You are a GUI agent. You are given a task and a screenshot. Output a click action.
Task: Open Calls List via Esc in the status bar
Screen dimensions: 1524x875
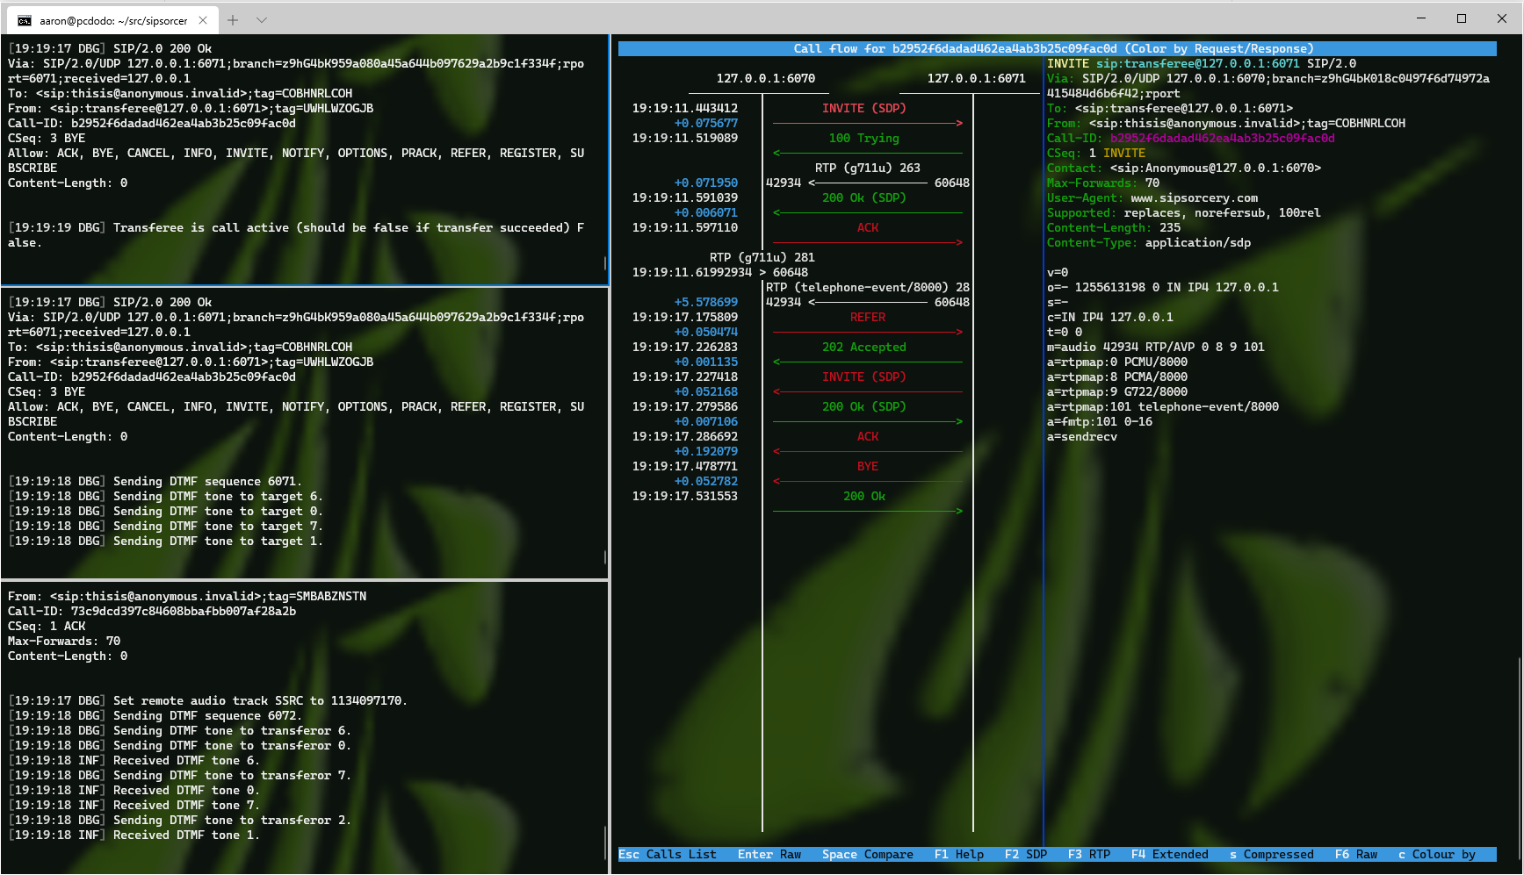pos(668,854)
